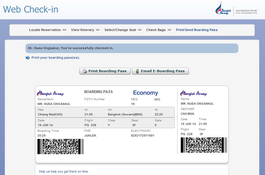Click Bangkok Airways logo on main boarding pass

pos(50,93)
